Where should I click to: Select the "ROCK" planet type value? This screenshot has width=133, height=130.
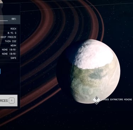click(x=13, y=29)
